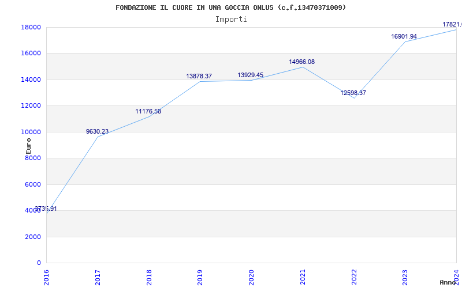Click the y-axis value 8000
The width and height of the screenshot is (462, 288).
(33, 158)
